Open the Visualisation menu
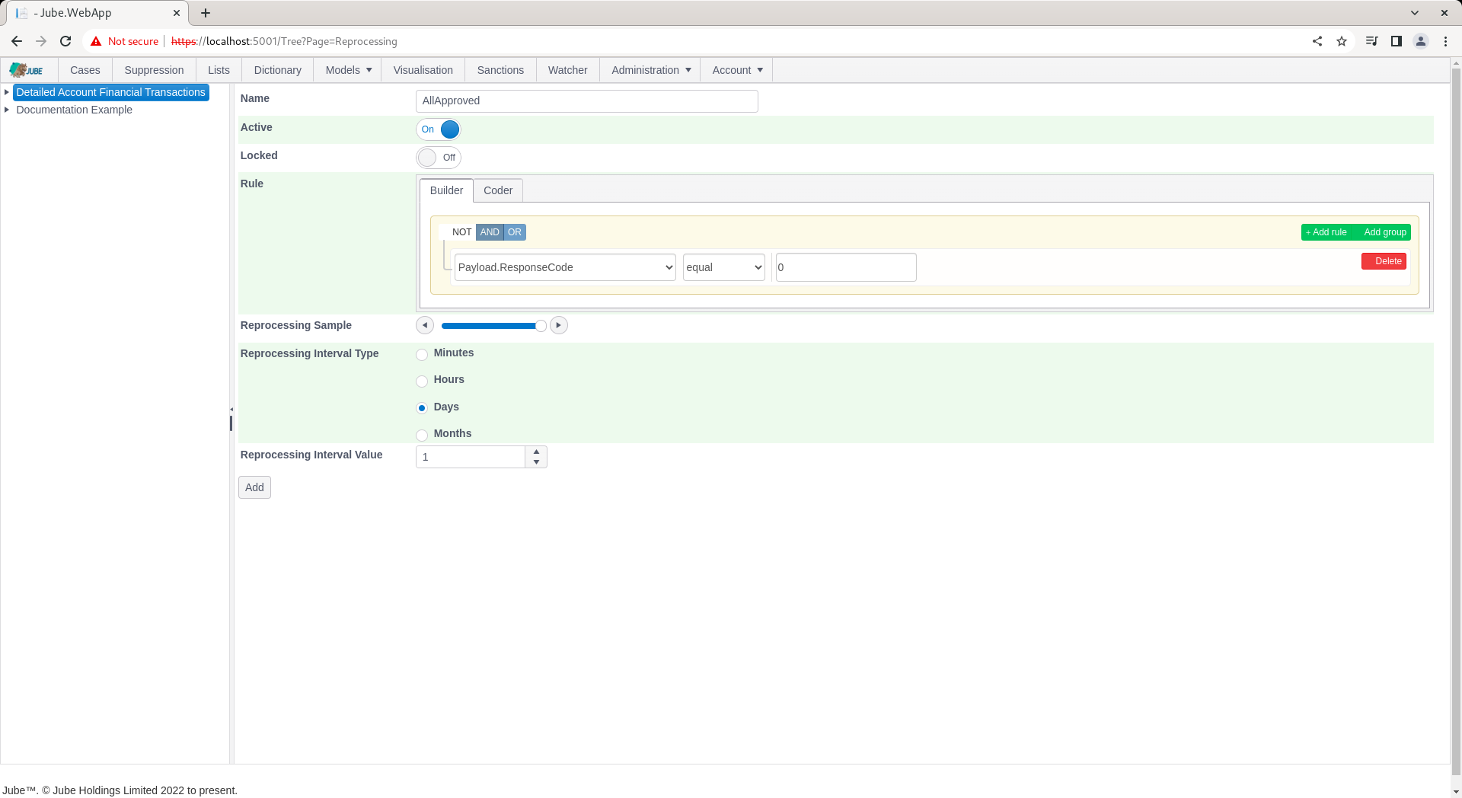1462x798 pixels. (423, 70)
